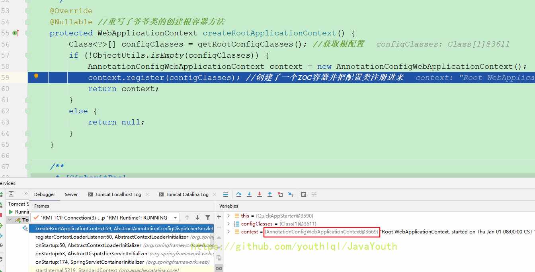This screenshot has height=272, width=535.
Task: Open the thread selector RMI TCP Connection dropdown
Action: point(106,218)
